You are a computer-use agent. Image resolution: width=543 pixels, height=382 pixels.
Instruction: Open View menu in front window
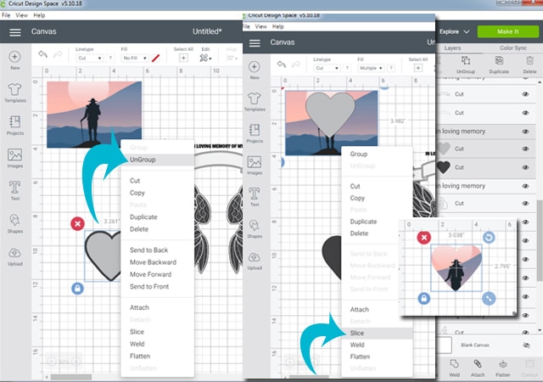tap(260, 26)
